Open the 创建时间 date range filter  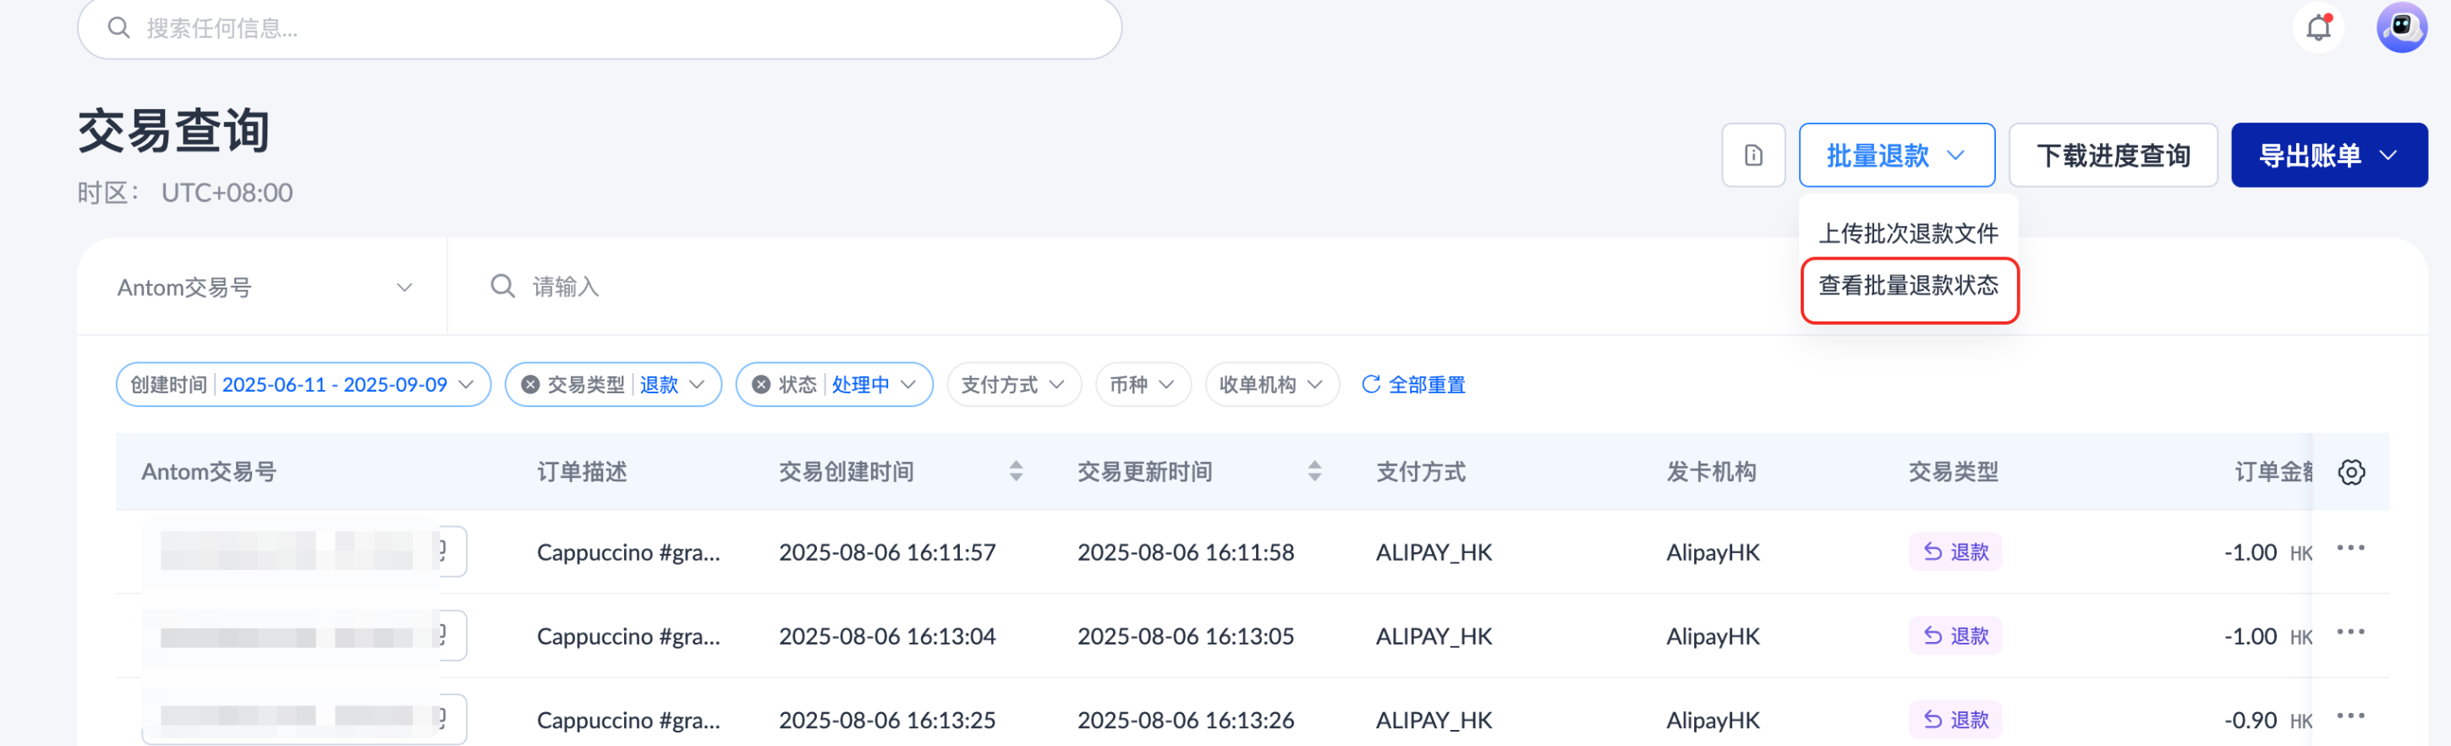303,384
